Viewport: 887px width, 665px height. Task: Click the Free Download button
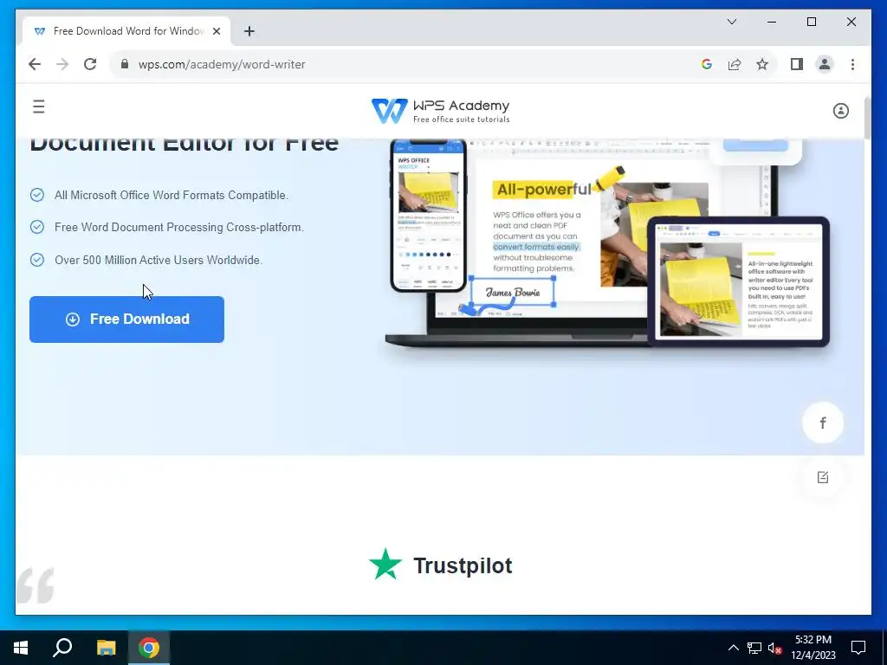pos(126,319)
